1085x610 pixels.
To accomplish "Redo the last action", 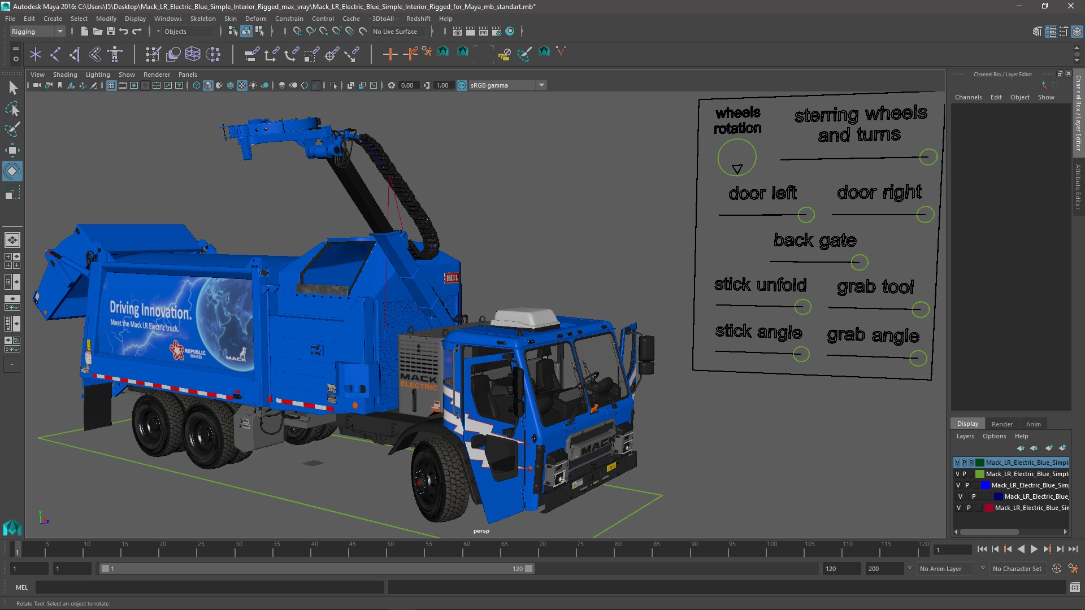I will point(137,32).
